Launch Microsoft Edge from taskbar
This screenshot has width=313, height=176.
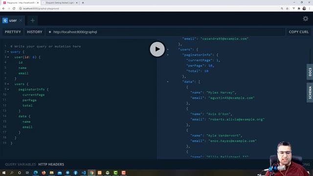tap(36, 173)
